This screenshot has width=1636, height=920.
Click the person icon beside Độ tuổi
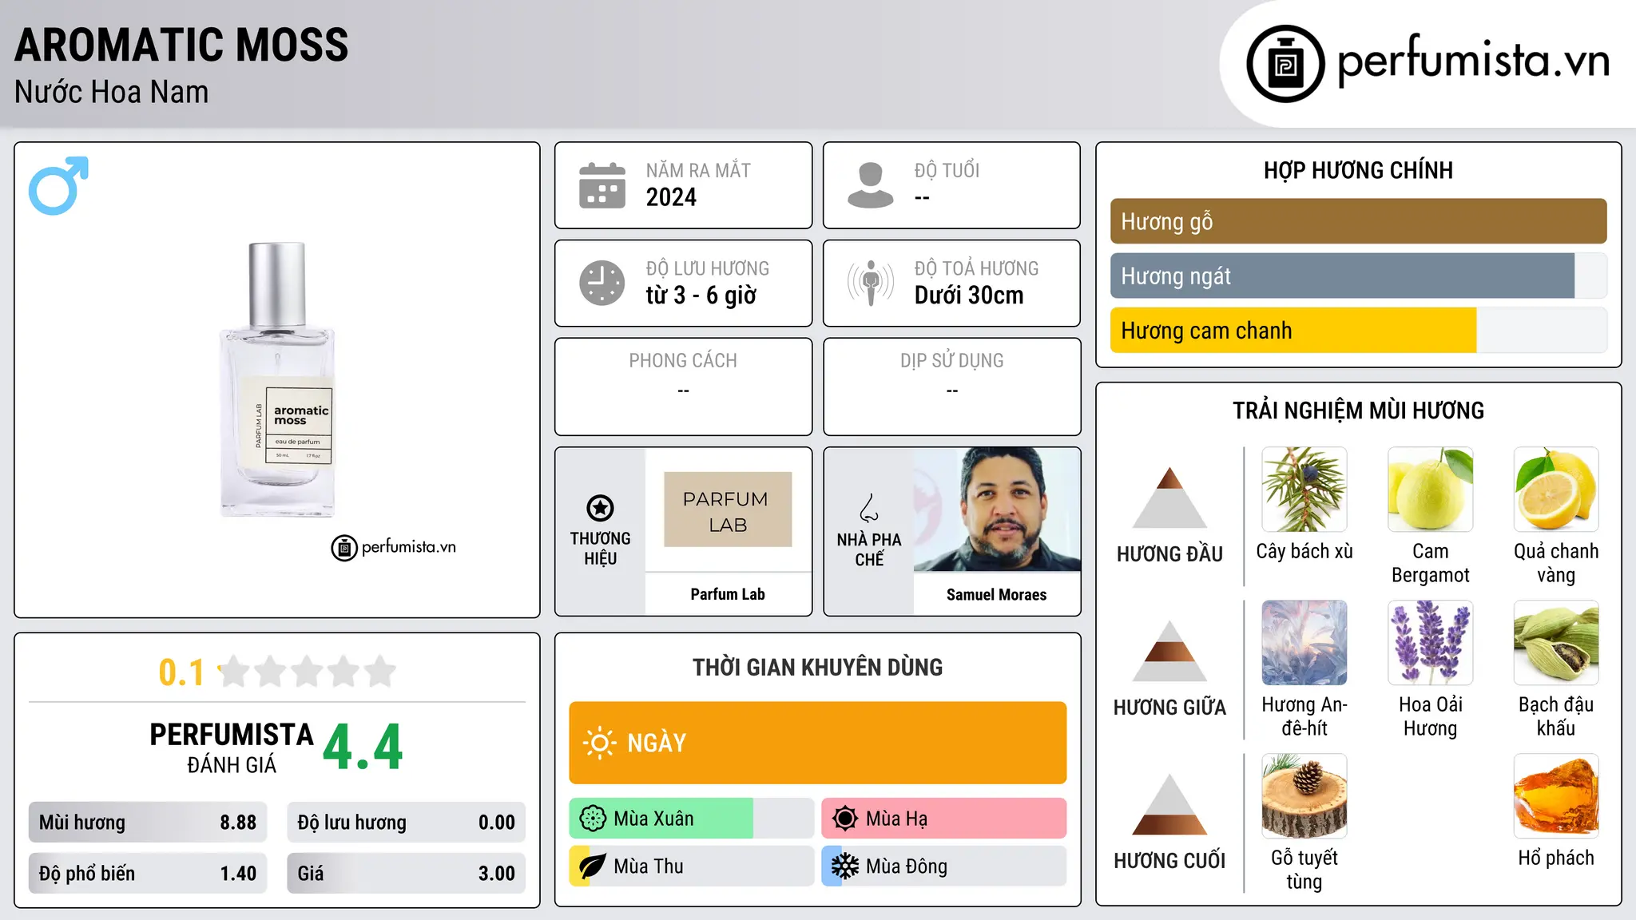(871, 185)
